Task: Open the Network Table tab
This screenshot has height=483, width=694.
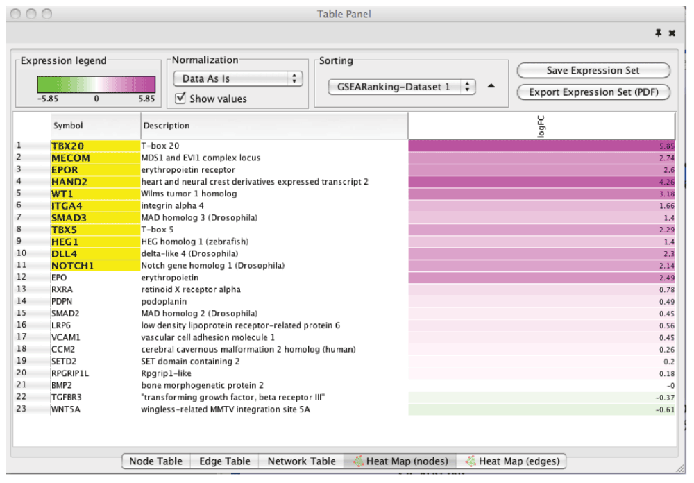Action: pos(301,461)
